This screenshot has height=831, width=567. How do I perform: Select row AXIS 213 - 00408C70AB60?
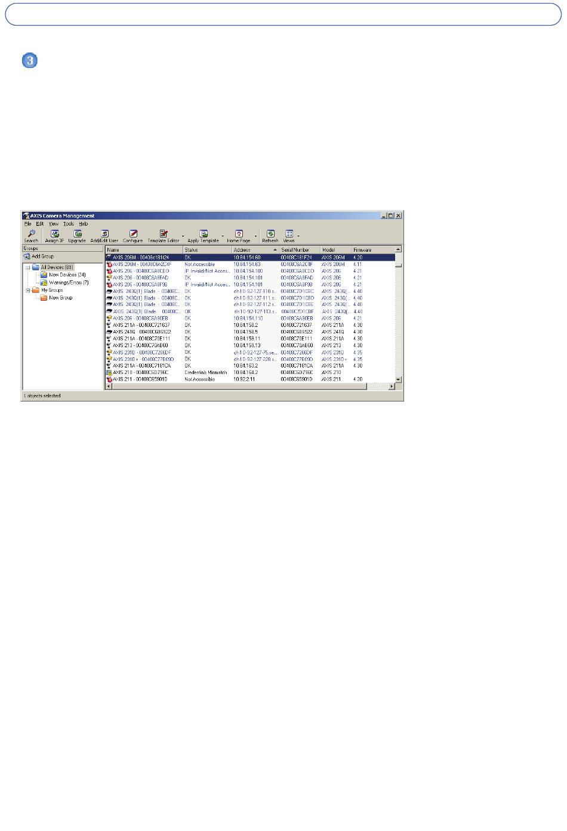pyautogui.click(x=250, y=345)
